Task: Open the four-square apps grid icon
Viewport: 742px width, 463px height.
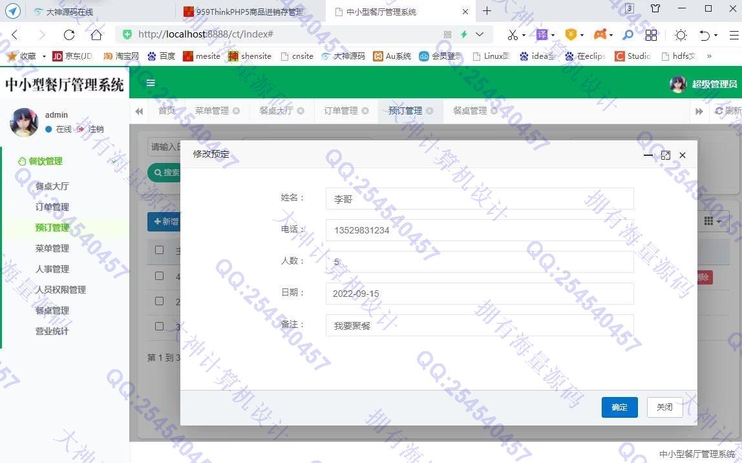Action: click(651, 34)
